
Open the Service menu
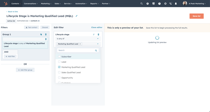coord(68,4)
